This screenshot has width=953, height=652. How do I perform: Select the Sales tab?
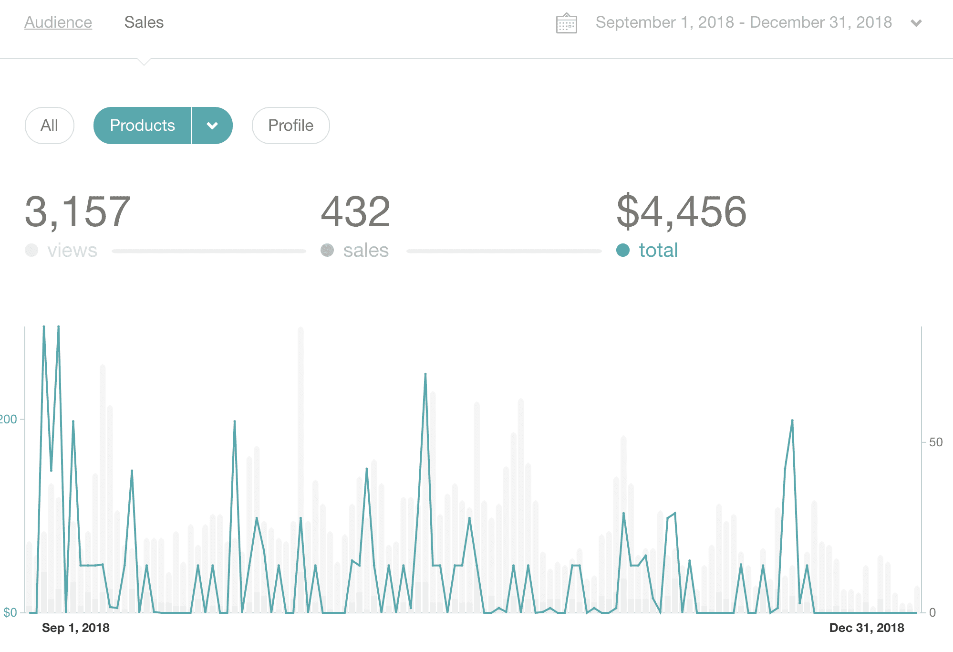pyautogui.click(x=144, y=22)
